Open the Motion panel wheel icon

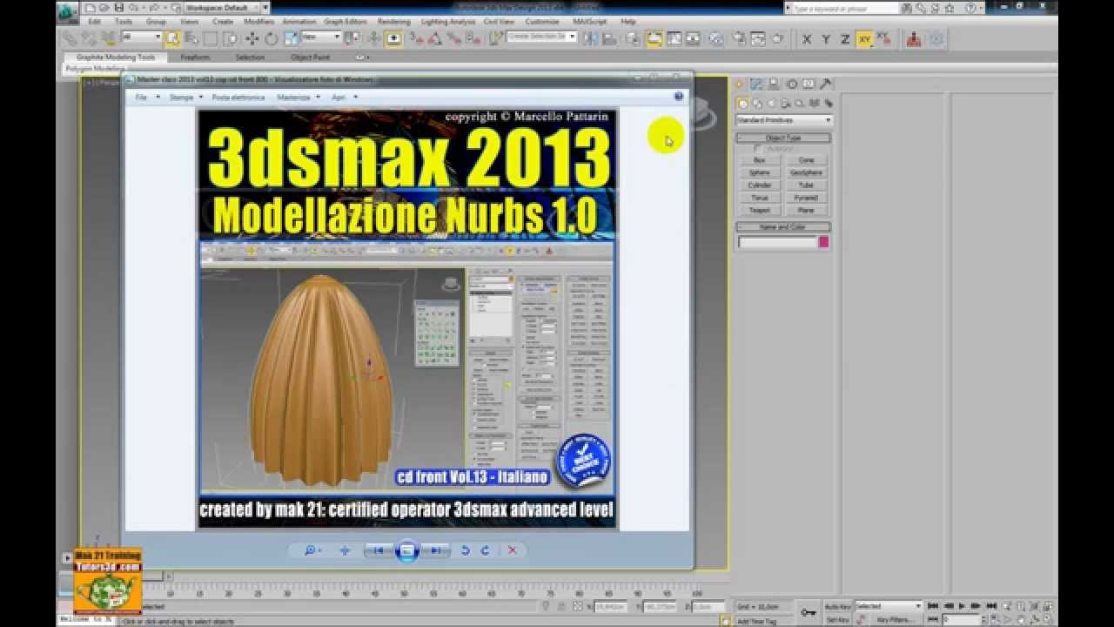point(792,84)
